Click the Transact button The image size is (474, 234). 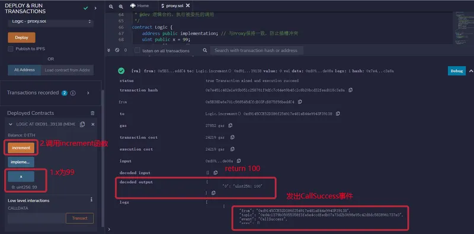coord(80,218)
